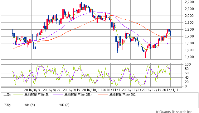This screenshot has height=113, width=199.
Task: Click the 下段 legend heading
Action: (x=7, y=105)
